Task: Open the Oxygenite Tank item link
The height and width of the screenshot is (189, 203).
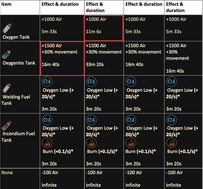Action: [x=19, y=63]
